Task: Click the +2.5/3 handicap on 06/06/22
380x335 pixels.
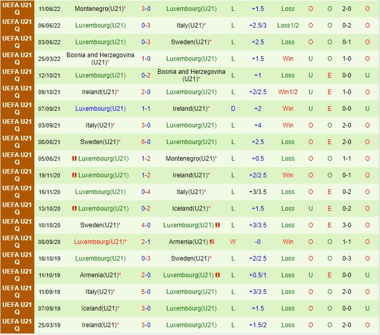Action: tap(258, 25)
